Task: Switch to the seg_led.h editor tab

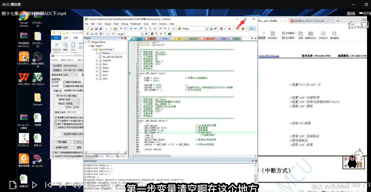Action: click(208, 39)
